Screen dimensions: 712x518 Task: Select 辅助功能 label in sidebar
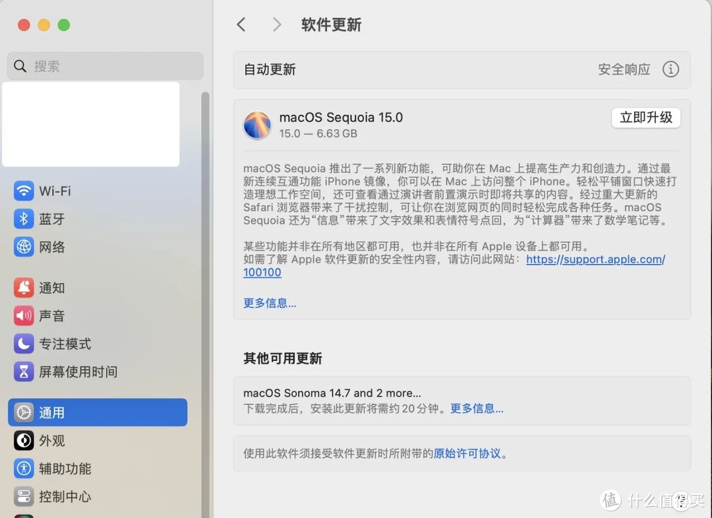[65, 469]
